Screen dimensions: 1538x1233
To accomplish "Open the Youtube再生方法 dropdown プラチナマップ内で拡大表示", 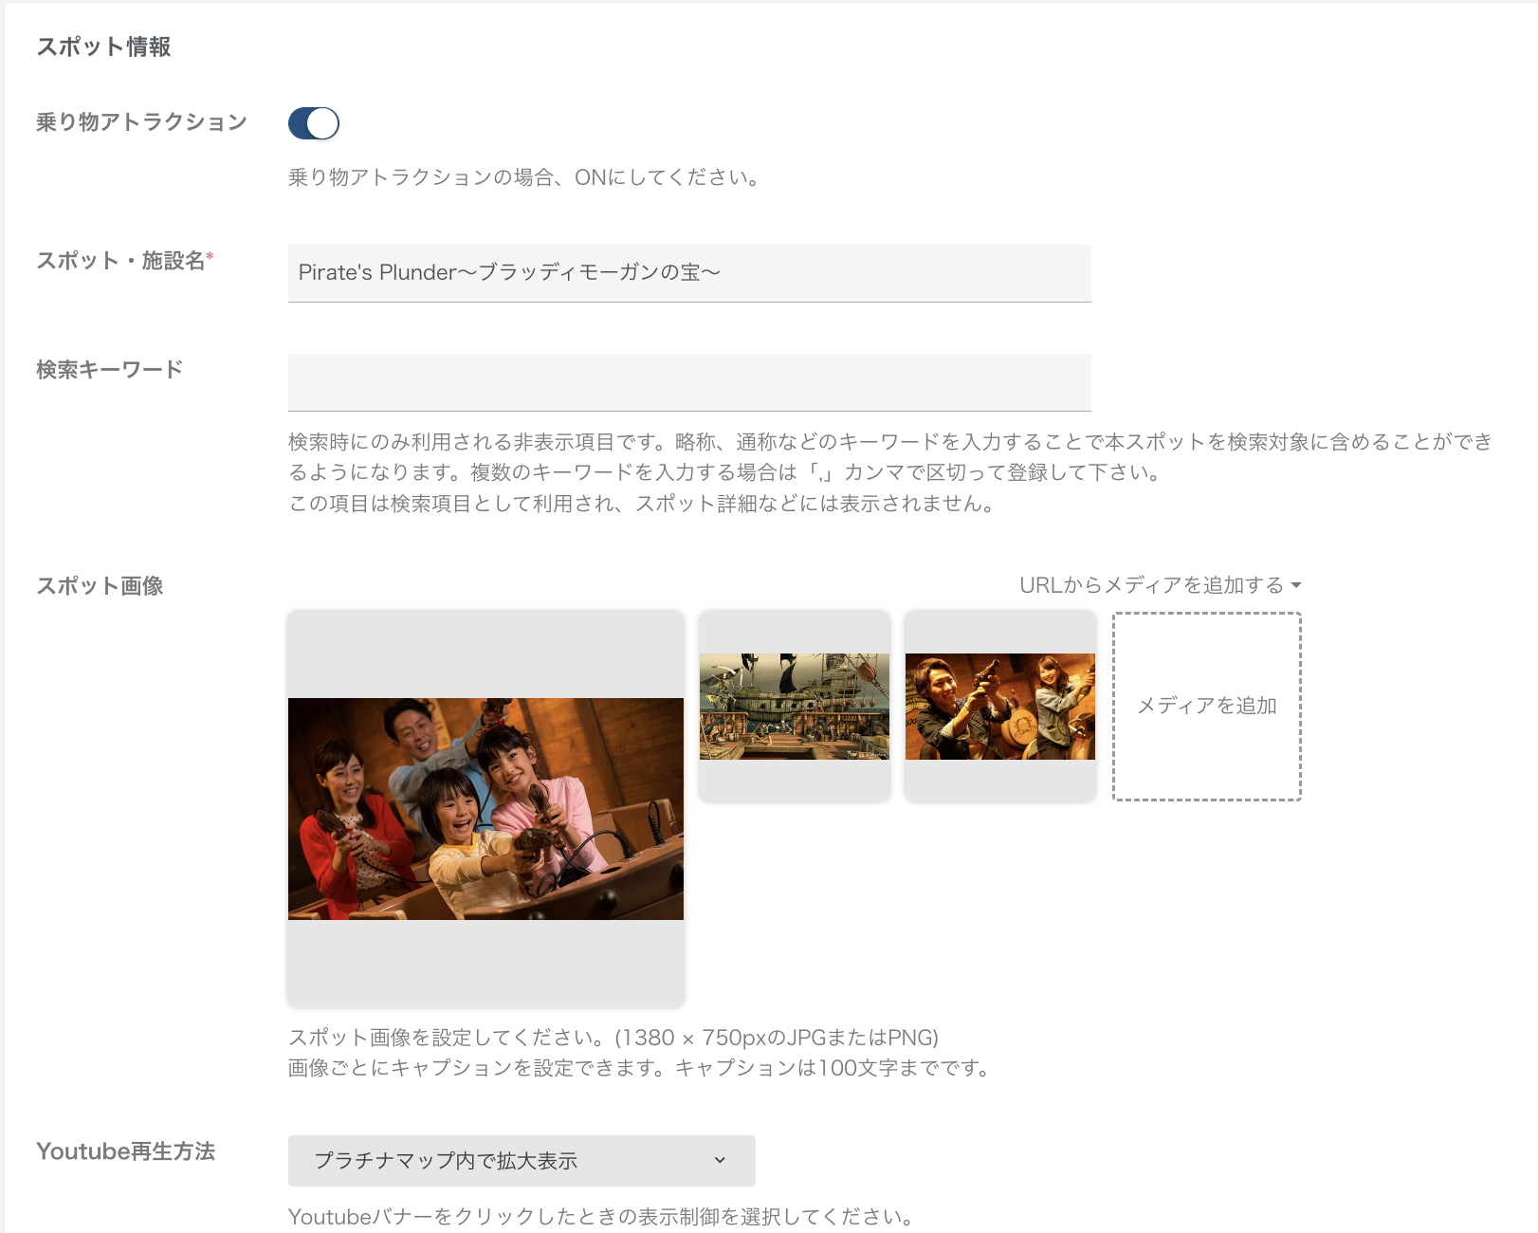I will 522,1161.
